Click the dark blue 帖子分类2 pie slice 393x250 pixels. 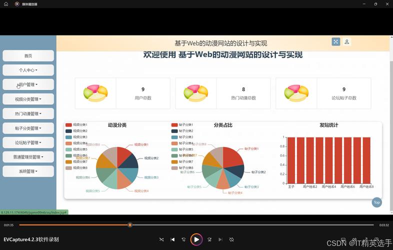[235, 171]
